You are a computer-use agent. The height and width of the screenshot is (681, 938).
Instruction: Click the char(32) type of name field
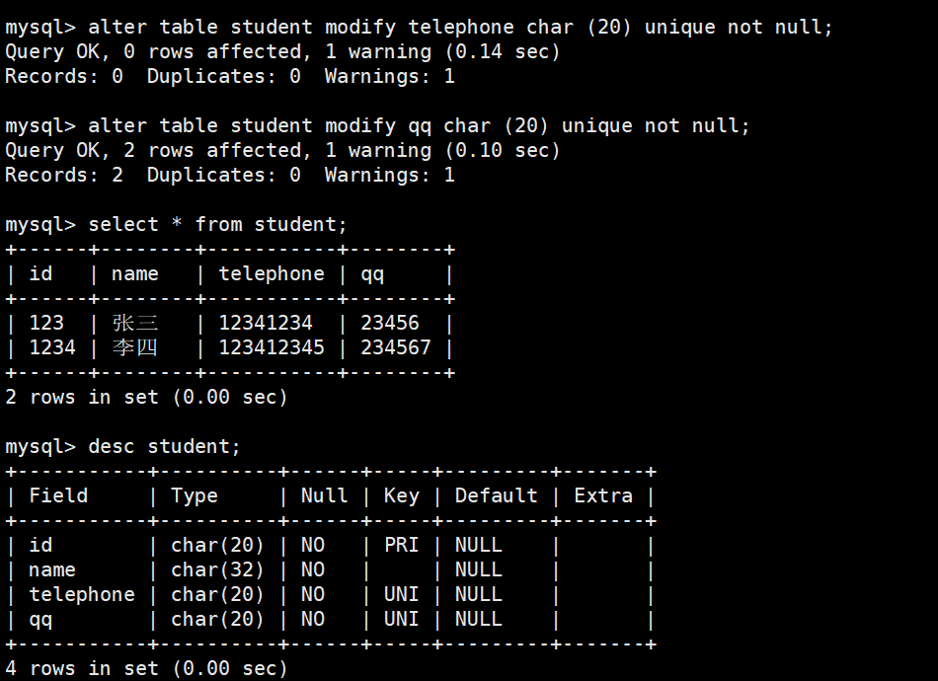[x=217, y=569]
